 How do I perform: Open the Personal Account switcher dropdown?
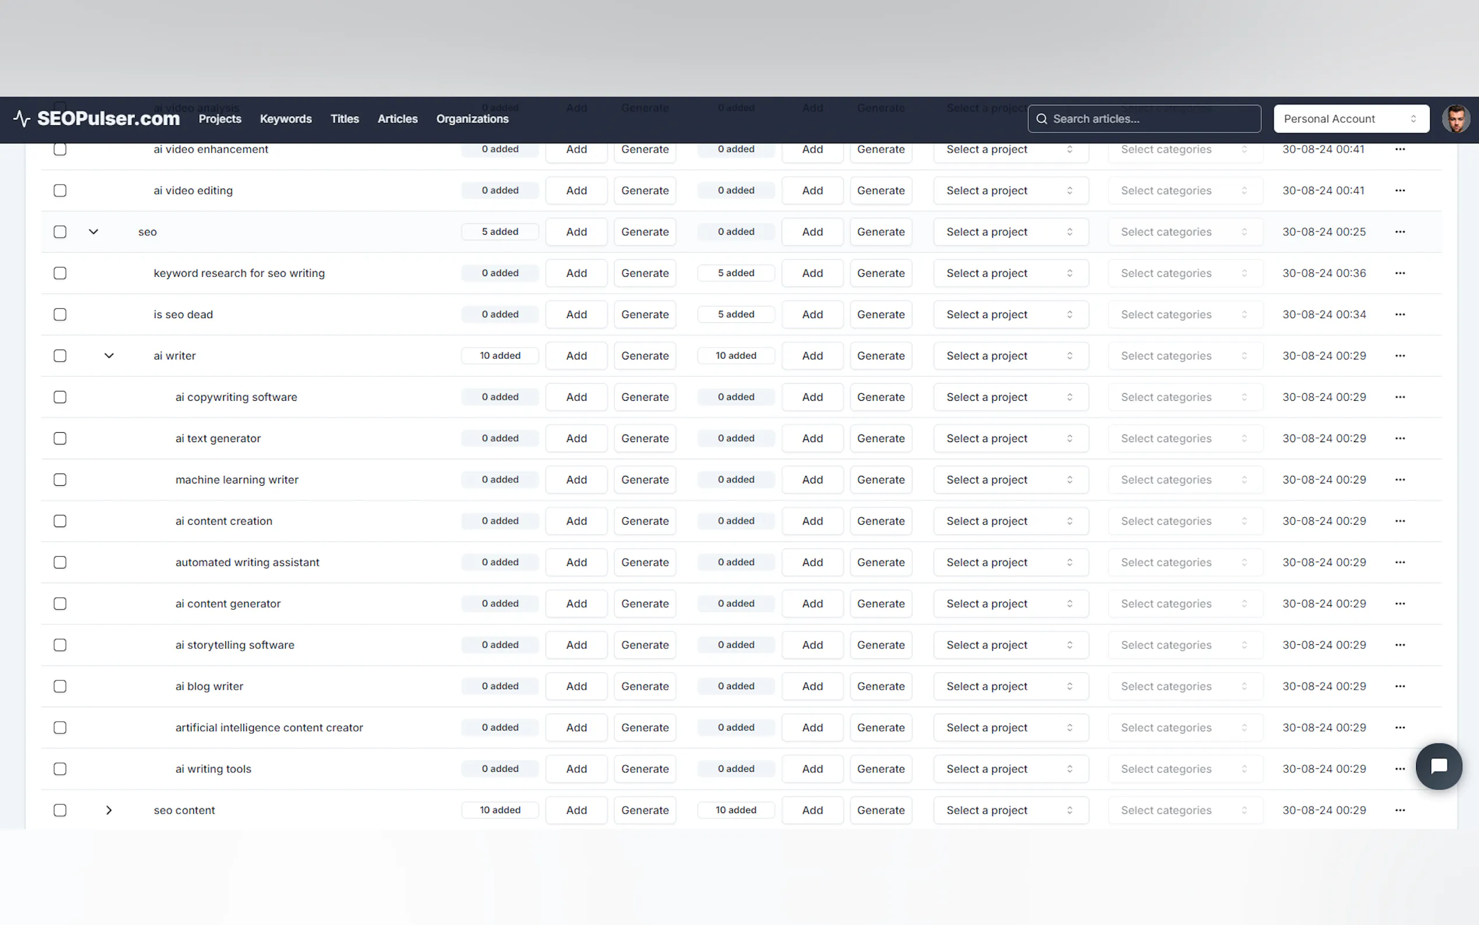1350,119
